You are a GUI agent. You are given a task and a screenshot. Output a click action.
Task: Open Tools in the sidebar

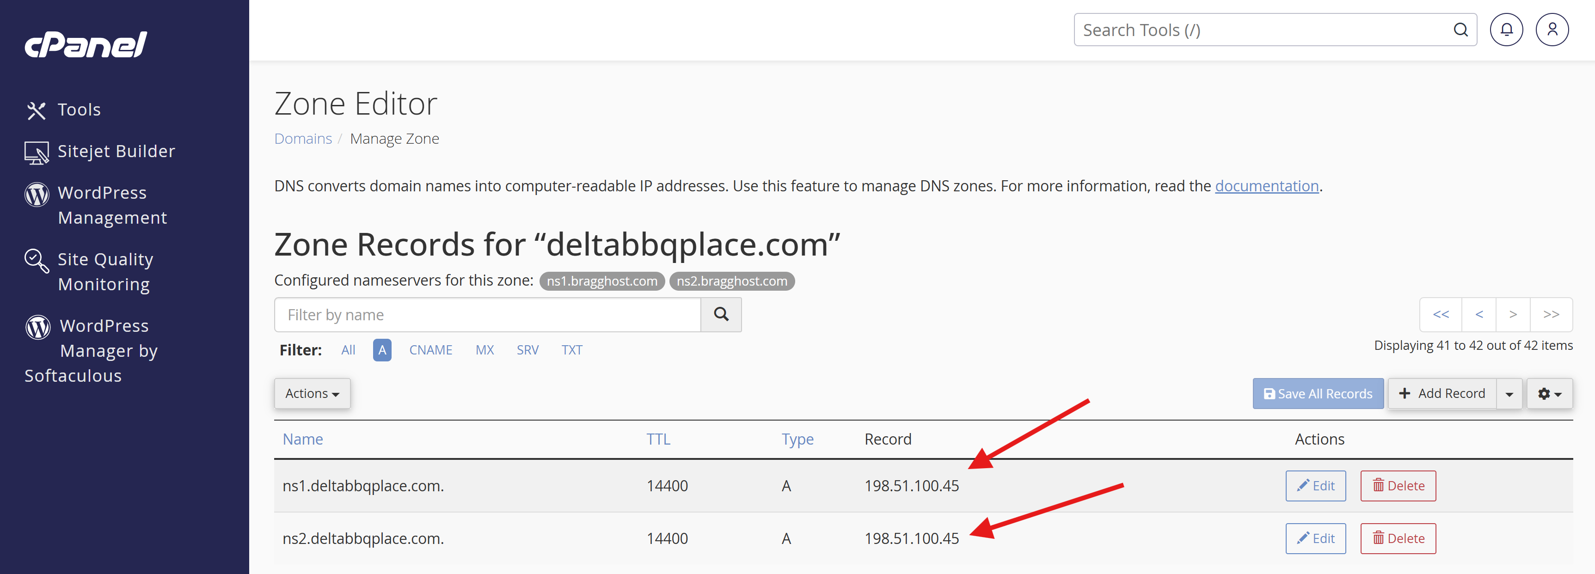click(79, 110)
